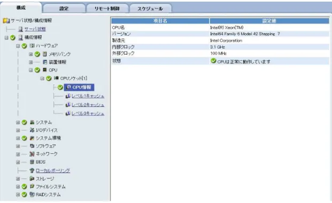
Task: Collapse the CPUソケット[1] node
Action: point(42,79)
